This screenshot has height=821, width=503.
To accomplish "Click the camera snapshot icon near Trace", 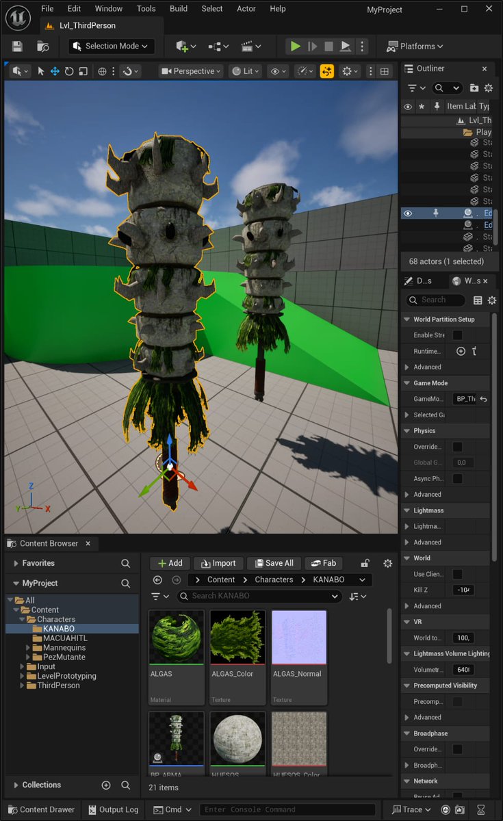I will click(461, 809).
